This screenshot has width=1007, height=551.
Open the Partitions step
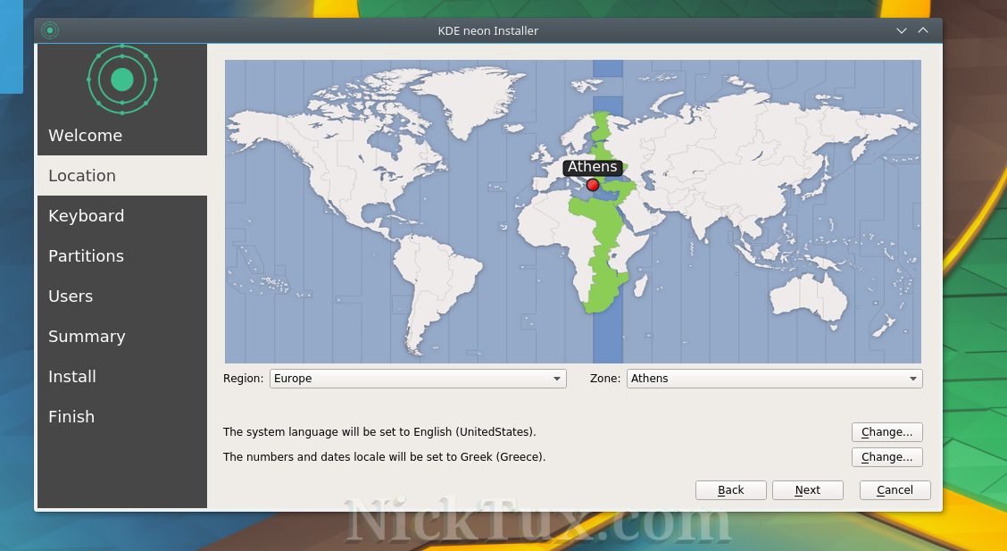click(x=86, y=256)
